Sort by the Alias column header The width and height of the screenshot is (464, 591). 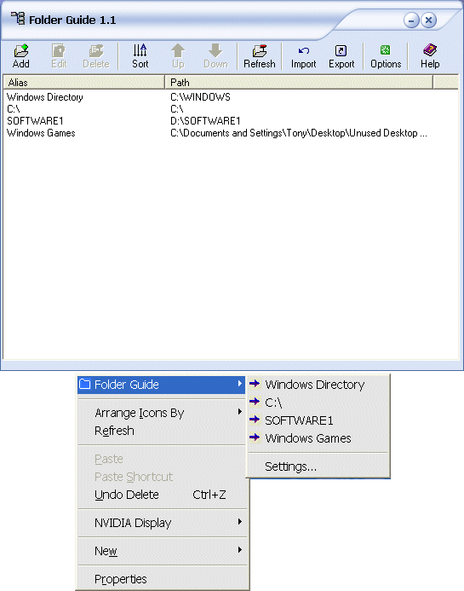click(84, 82)
